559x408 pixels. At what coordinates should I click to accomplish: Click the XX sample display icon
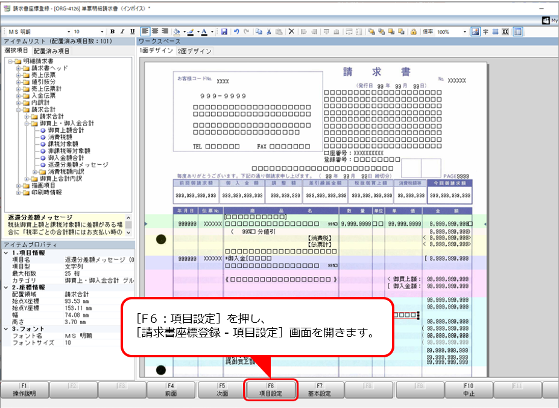point(505,32)
